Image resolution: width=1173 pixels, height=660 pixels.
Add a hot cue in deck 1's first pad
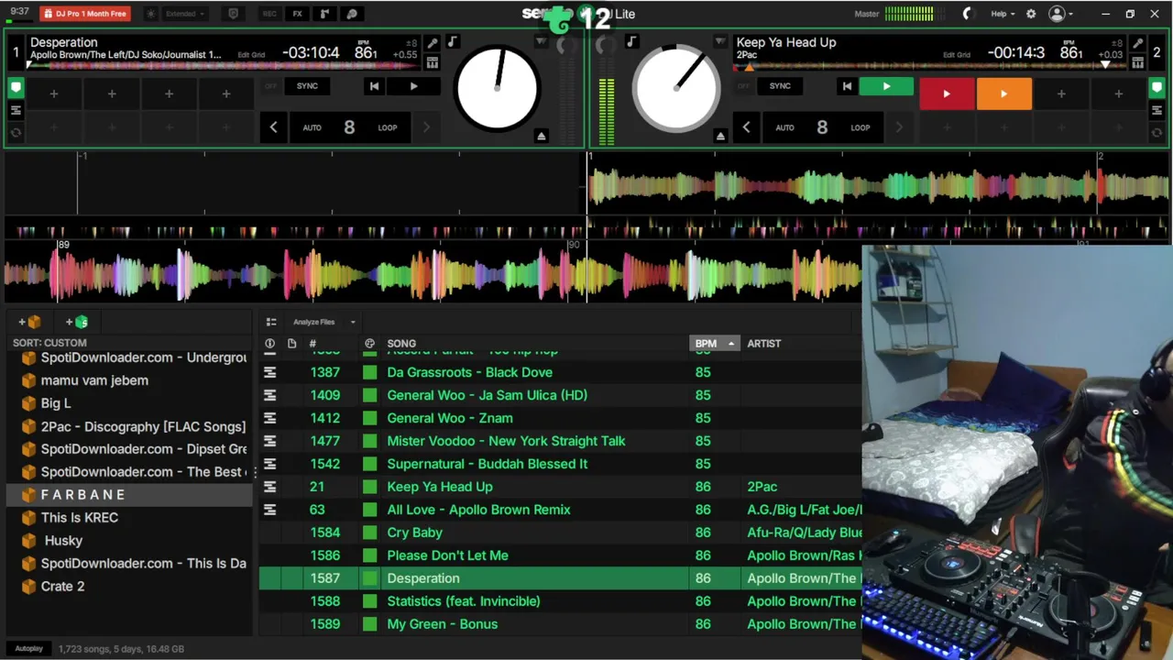54,93
